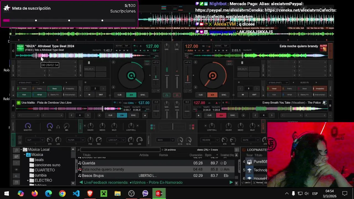
Task: Open the REVERB effect dropdown
Action: coord(210,140)
